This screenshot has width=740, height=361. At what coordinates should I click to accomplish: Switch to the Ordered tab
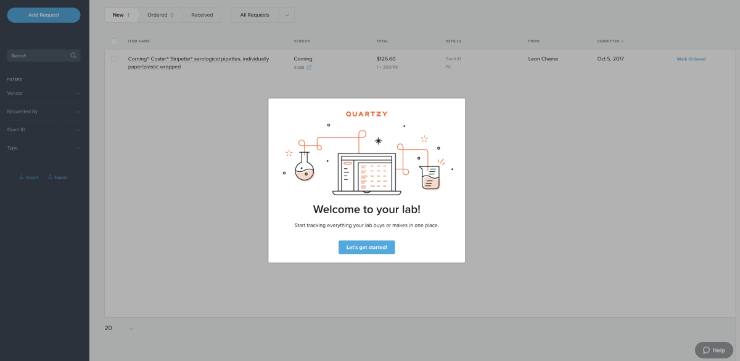160,15
